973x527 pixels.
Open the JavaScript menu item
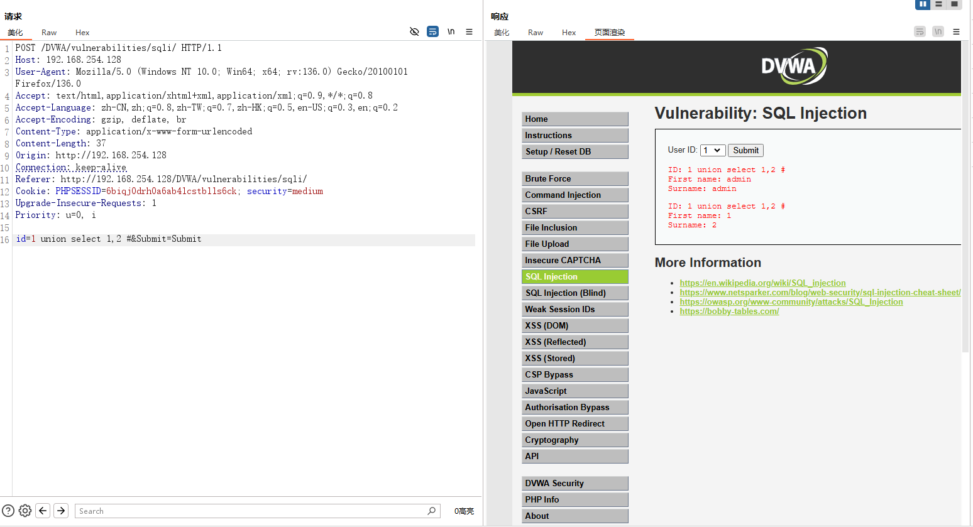pyautogui.click(x=574, y=391)
